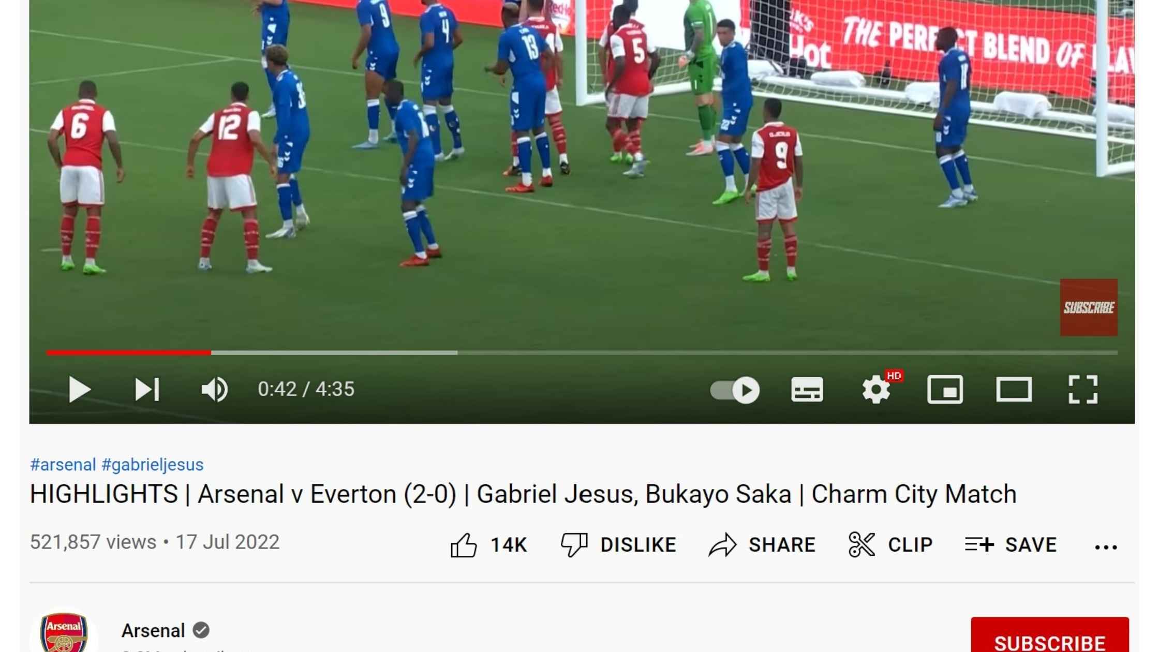Open the video settings gear
1159x652 pixels.
pos(876,389)
